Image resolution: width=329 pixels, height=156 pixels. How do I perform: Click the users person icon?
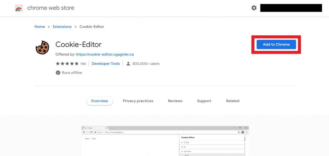click(128, 64)
